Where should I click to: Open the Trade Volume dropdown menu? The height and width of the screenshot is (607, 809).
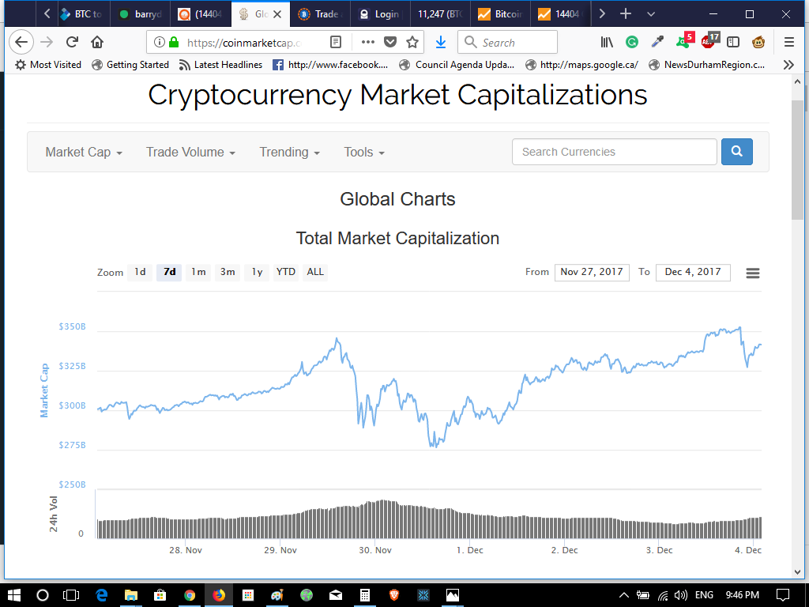pyautogui.click(x=190, y=153)
